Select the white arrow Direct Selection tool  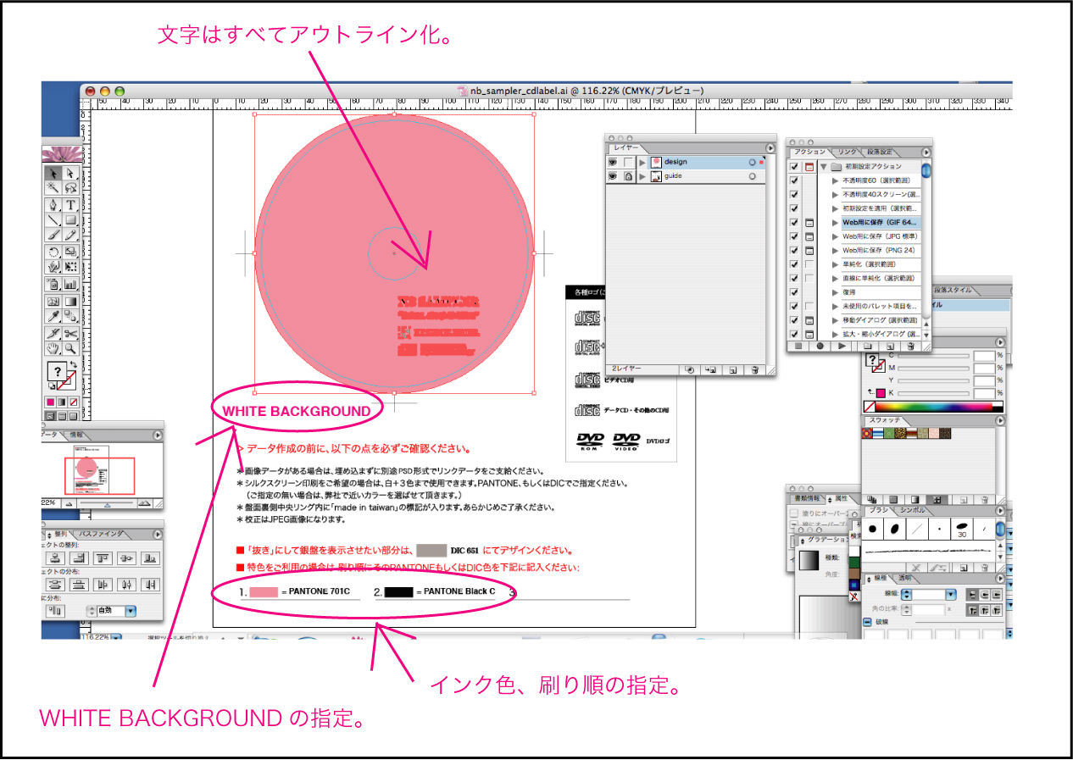coord(70,172)
